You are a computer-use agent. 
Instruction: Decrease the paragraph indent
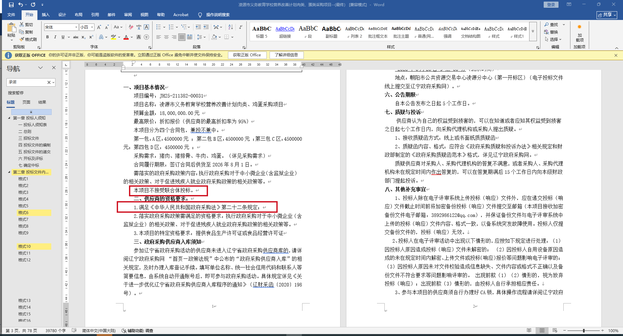coord(198,27)
